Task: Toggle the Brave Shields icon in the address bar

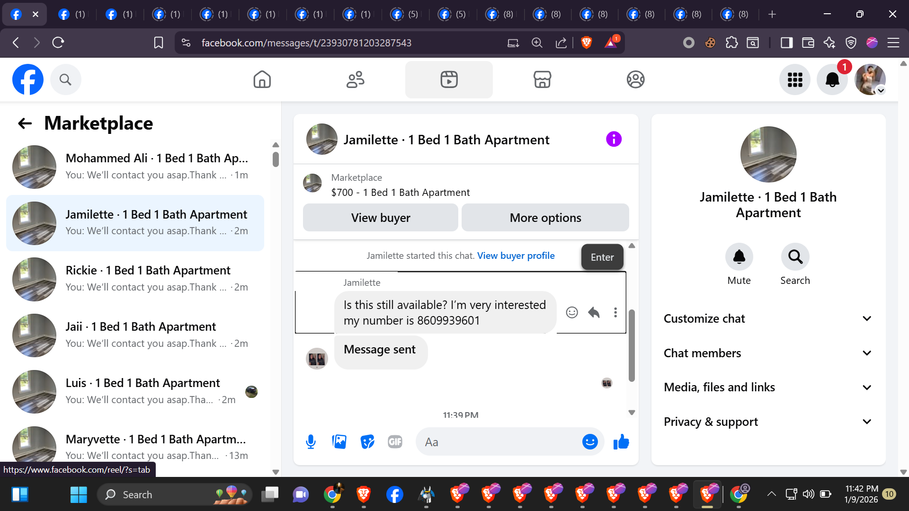Action: tap(587, 43)
